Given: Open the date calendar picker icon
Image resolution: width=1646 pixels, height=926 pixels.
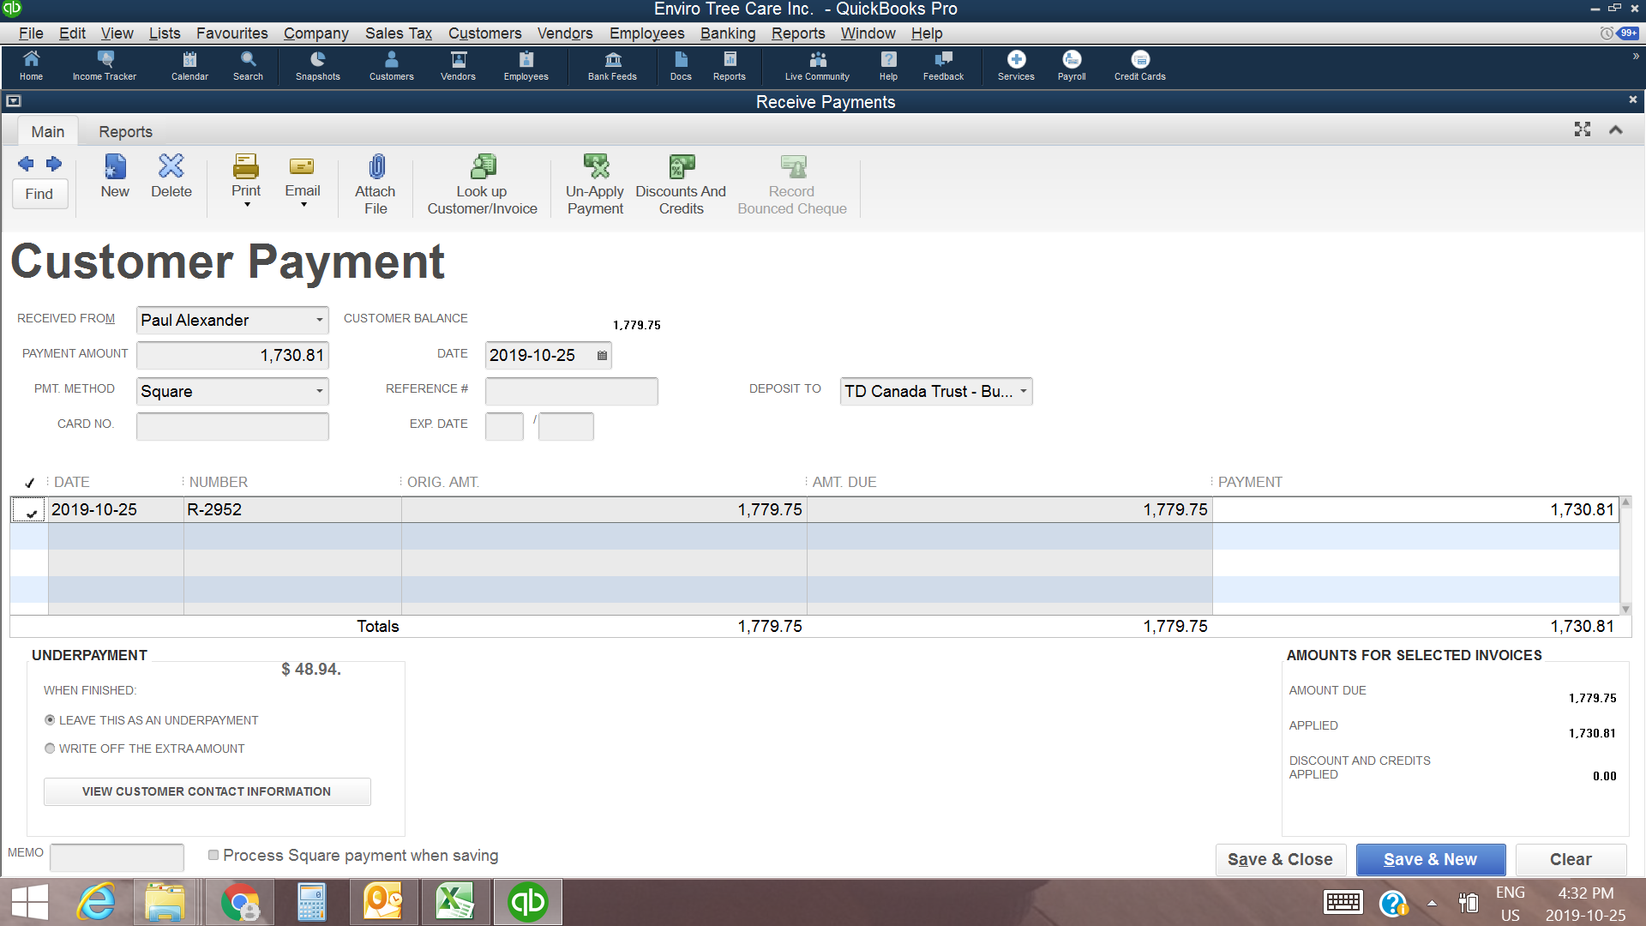Looking at the screenshot, I should pos(602,356).
